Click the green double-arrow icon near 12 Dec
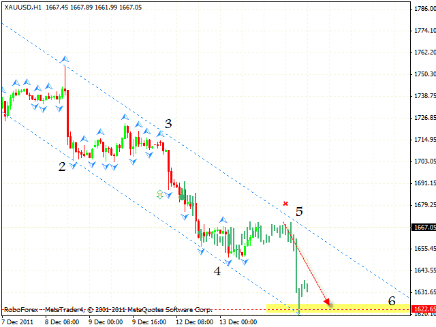The height and width of the screenshot is (327, 436). (159, 194)
